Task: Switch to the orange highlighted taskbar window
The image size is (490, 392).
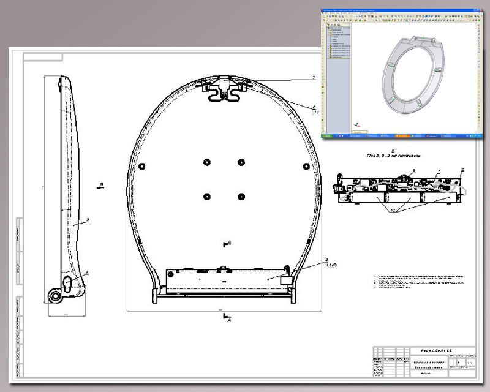Action: tap(402, 135)
